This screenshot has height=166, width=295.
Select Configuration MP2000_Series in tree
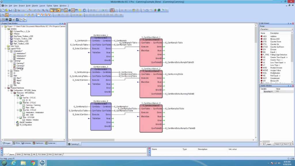(24, 90)
